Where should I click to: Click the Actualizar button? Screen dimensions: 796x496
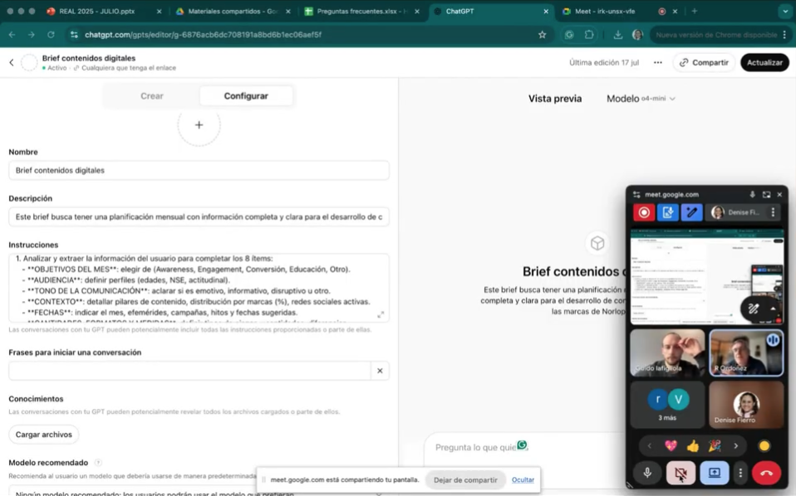click(x=764, y=62)
